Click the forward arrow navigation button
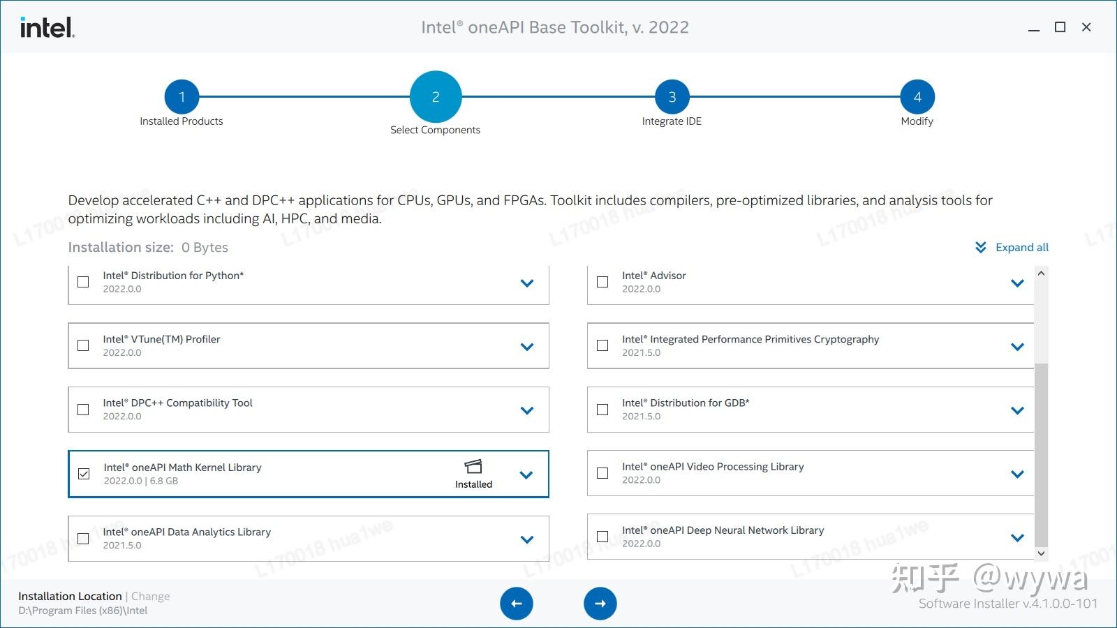 600,604
